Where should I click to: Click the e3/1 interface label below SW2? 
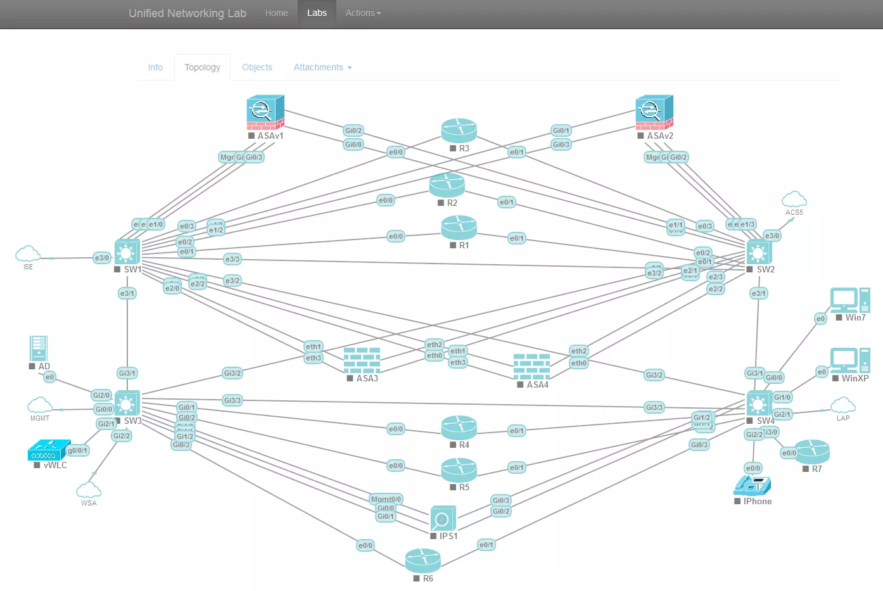click(759, 293)
